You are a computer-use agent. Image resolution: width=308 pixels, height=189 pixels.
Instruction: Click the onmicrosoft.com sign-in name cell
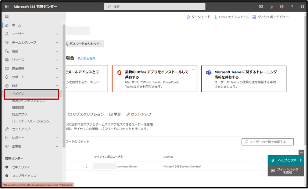tap(115, 167)
